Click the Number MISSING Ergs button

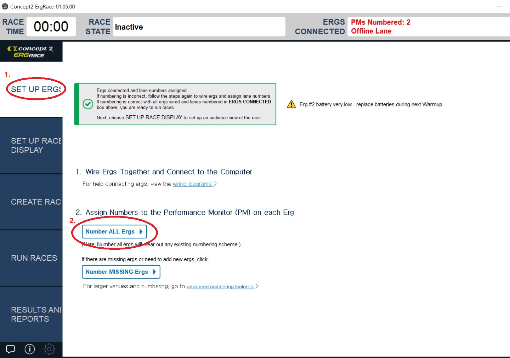point(121,272)
